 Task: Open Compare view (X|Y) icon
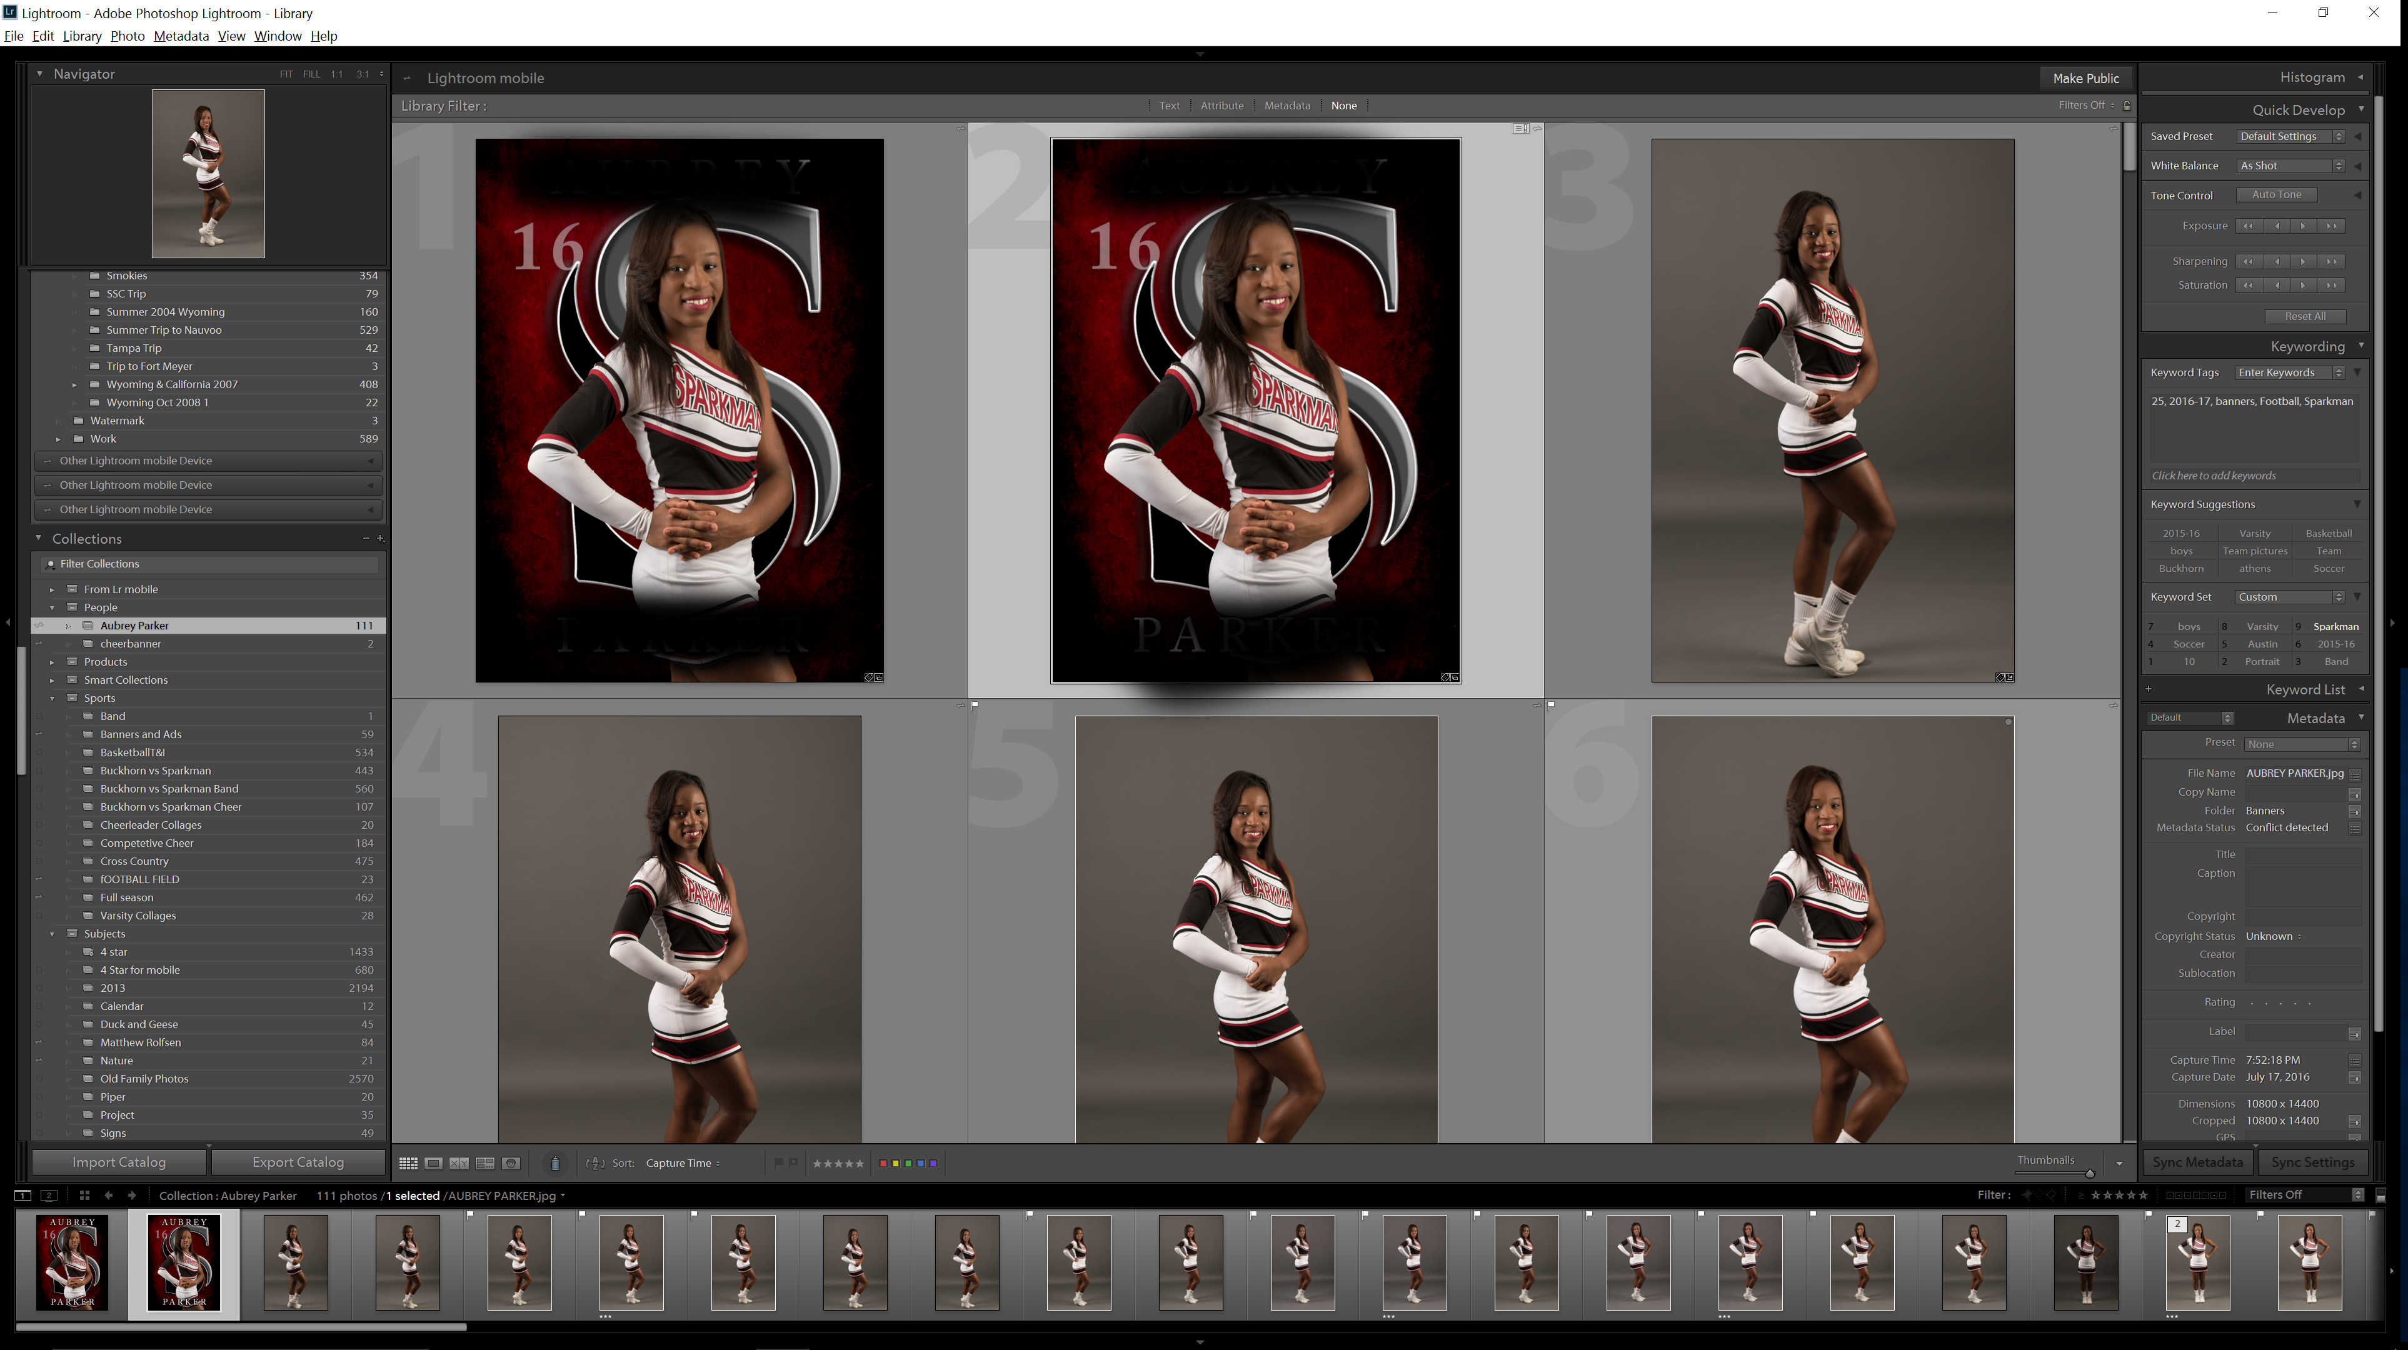coord(459,1163)
